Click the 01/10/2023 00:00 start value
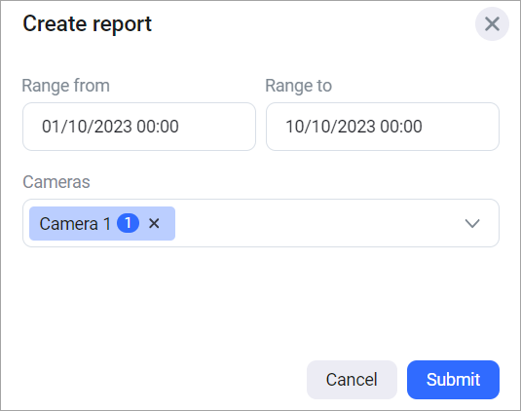 pyautogui.click(x=110, y=127)
